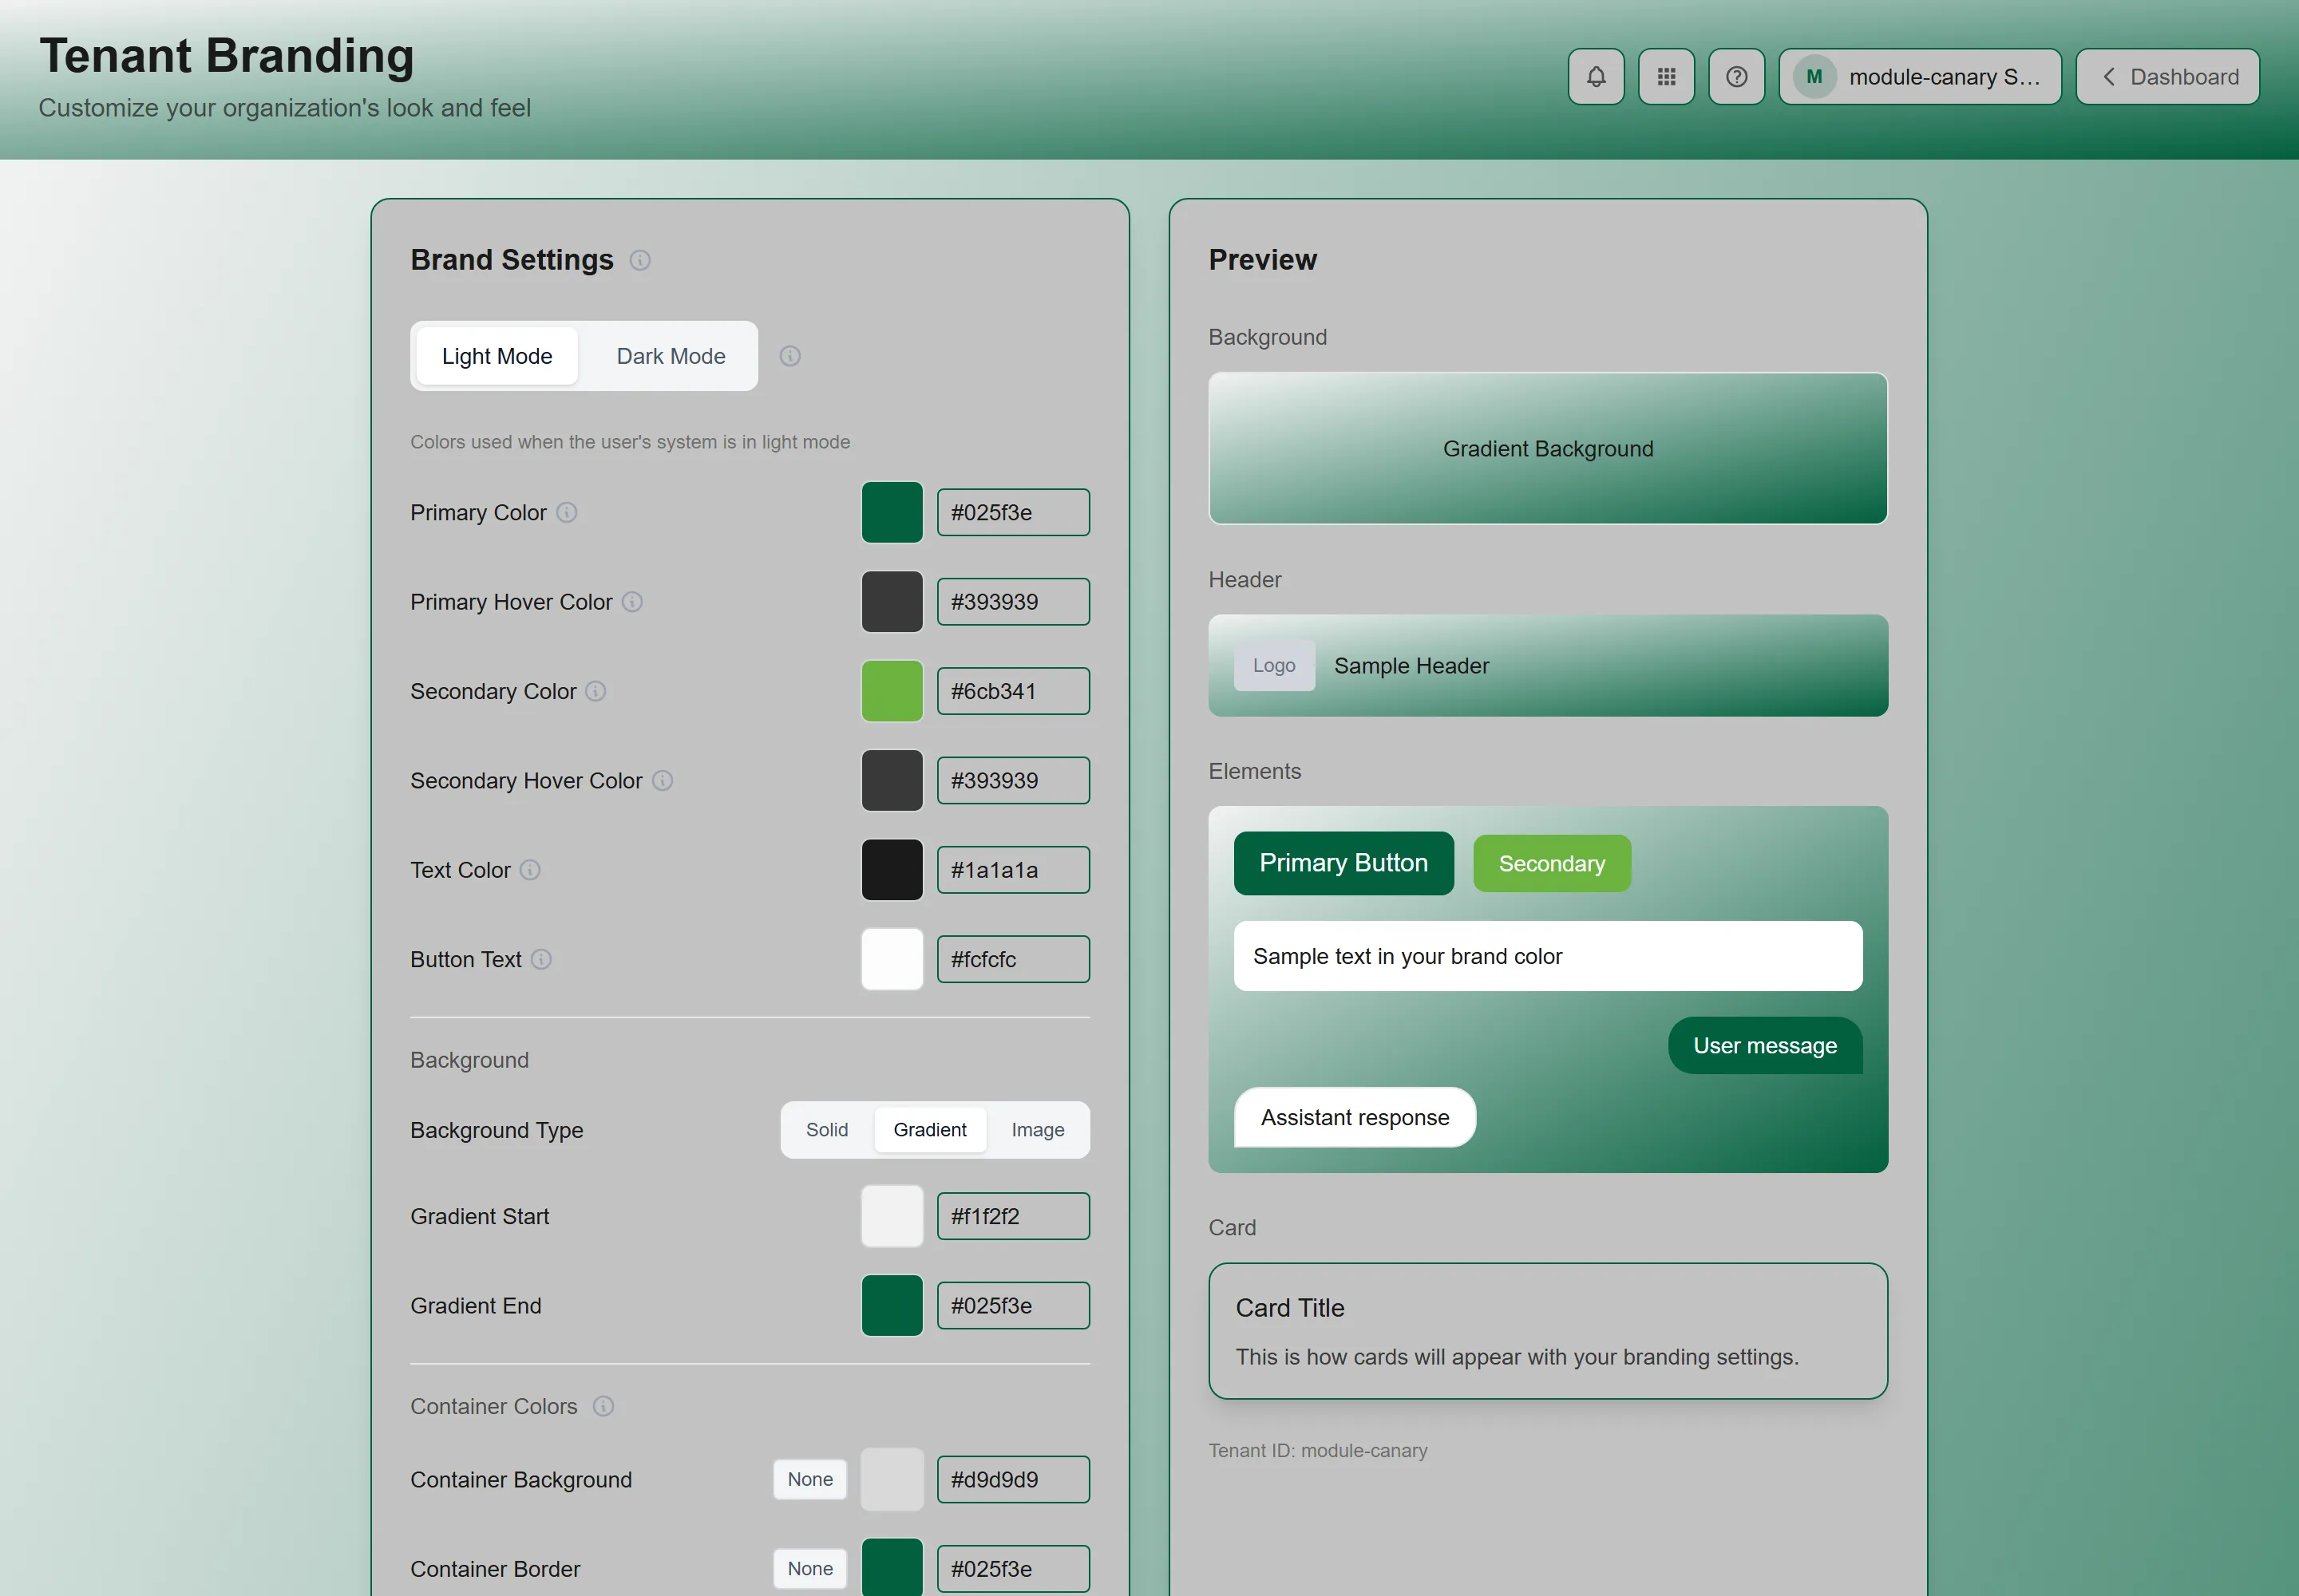The image size is (2299, 1596).
Task: Edit the Secondary Color hex field #6cb341
Action: pyautogui.click(x=1014, y=691)
